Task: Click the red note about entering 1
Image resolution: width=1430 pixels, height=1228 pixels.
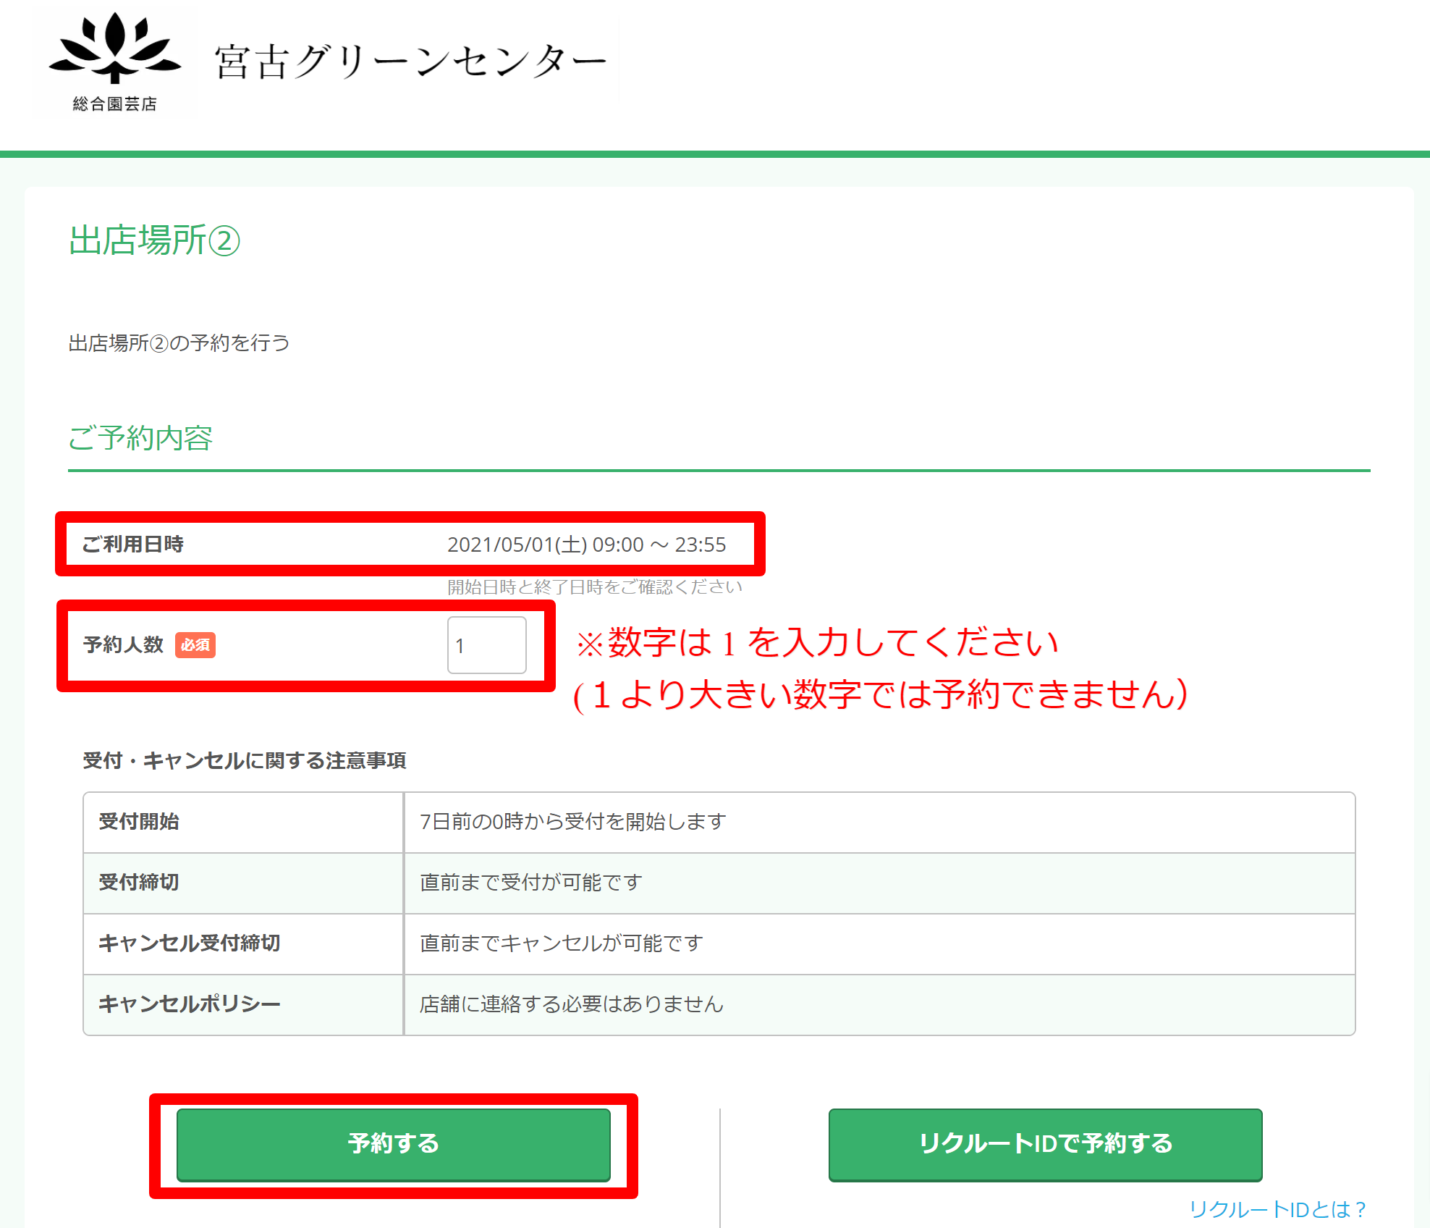Action: pos(818,643)
